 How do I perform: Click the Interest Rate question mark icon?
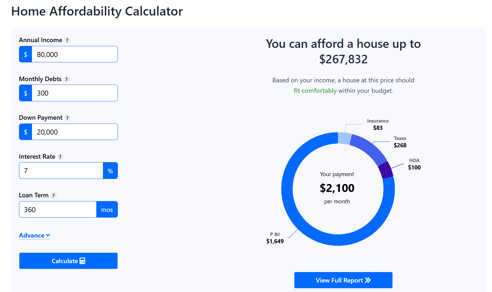pyautogui.click(x=60, y=156)
